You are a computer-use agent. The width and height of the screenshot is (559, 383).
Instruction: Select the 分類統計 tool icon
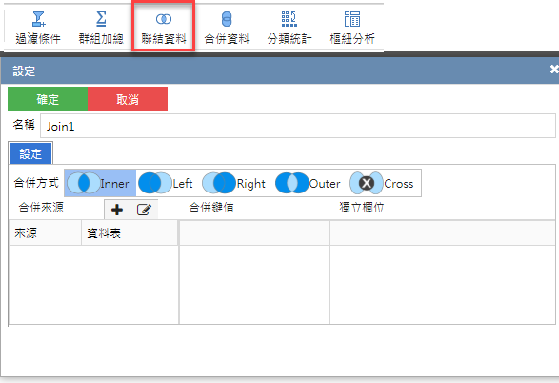[289, 19]
